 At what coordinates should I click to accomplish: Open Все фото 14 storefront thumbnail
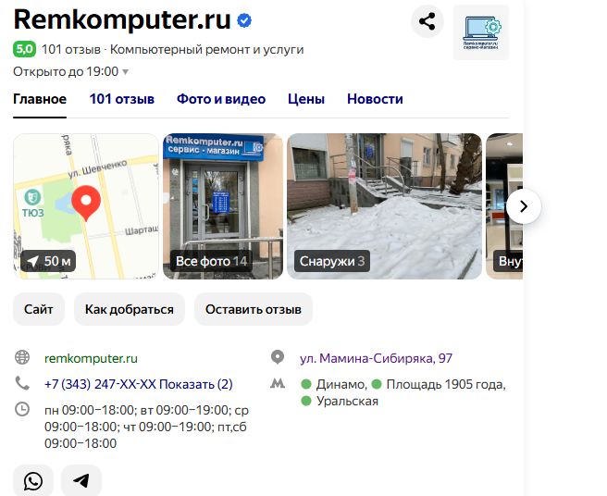[x=223, y=206]
